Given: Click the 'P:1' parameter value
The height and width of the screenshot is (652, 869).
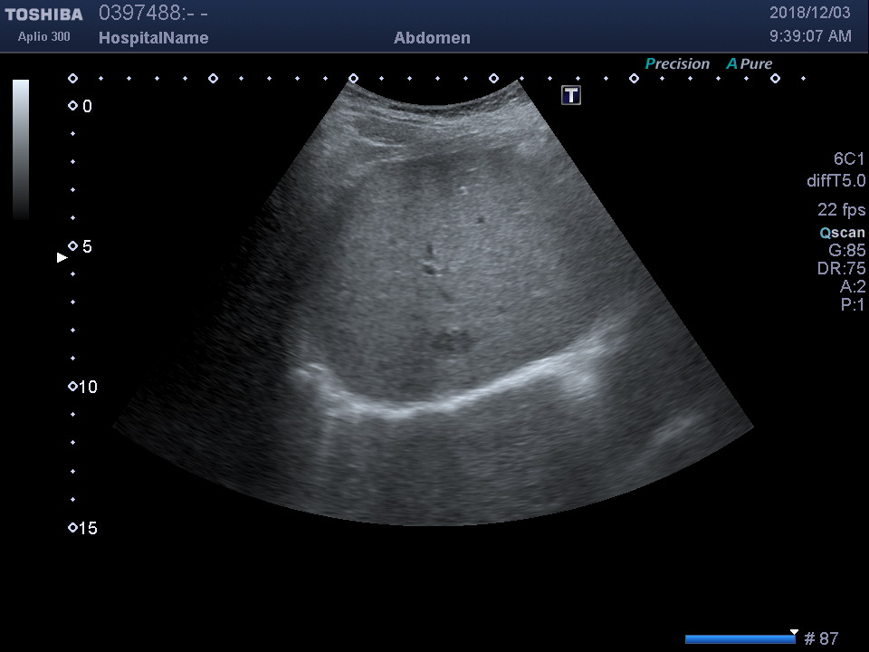Looking at the screenshot, I should (853, 304).
